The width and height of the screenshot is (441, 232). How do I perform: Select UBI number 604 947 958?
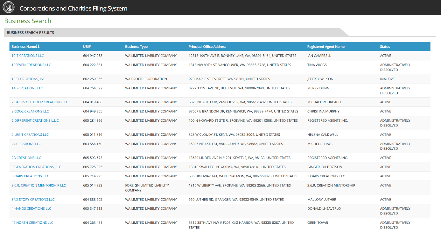click(x=93, y=56)
